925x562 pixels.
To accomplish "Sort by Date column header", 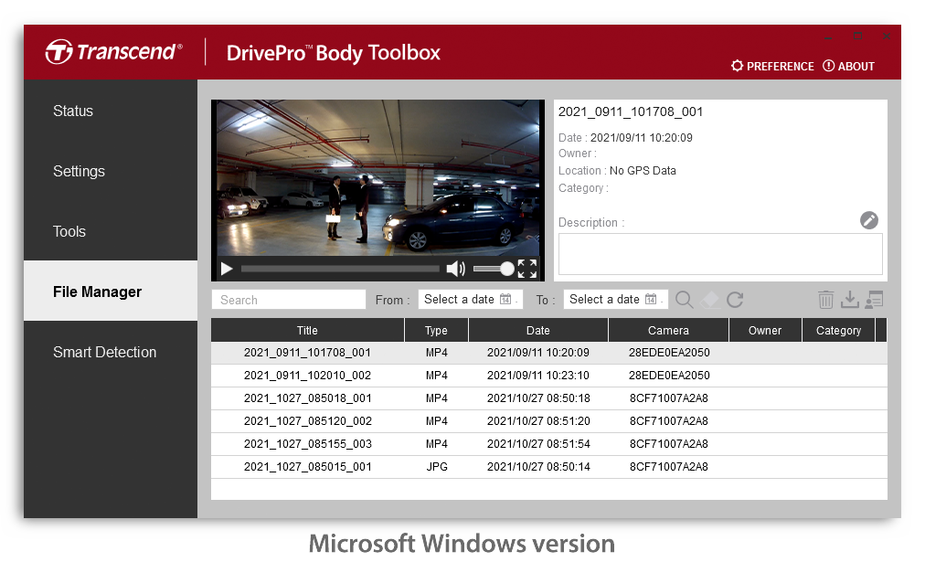I will 538,330.
